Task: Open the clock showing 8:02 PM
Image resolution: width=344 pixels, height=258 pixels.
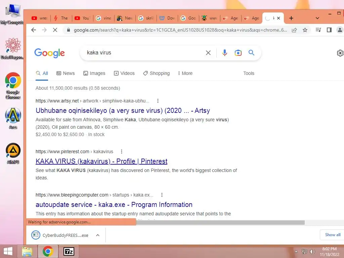Action: tap(329, 252)
